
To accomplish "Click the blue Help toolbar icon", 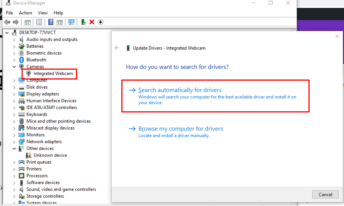I will pyautogui.click(x=51, y=22).
